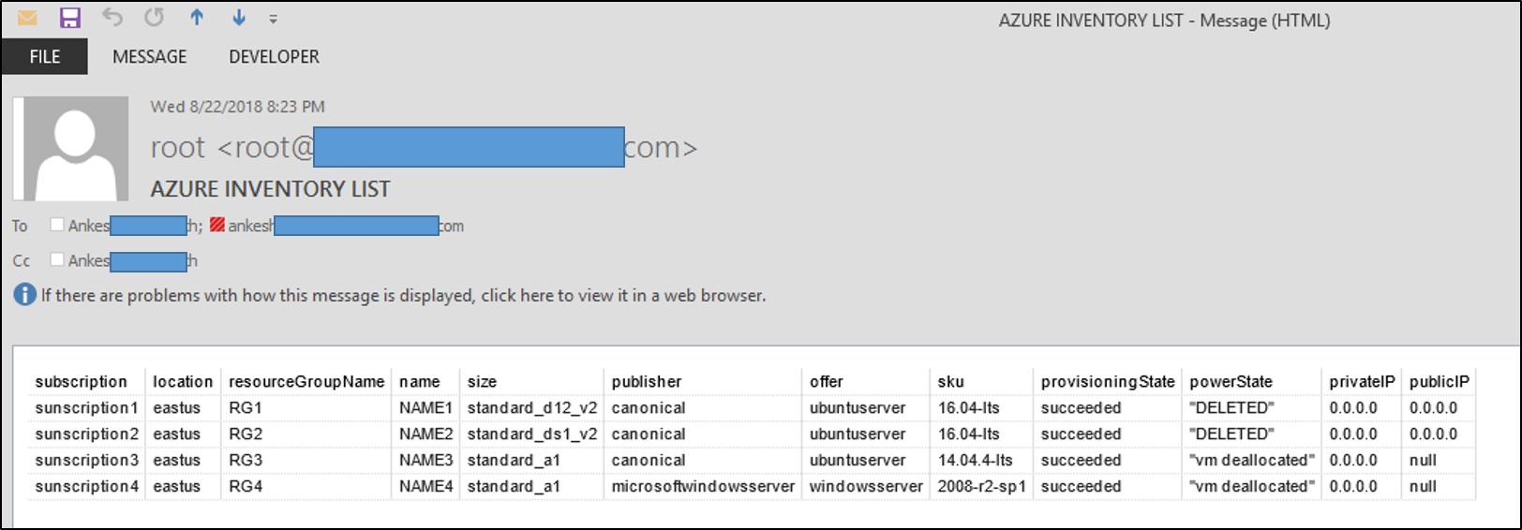Click the powerState column header in the table
The image size is (1522, 530).
[x=1231, y=382]
